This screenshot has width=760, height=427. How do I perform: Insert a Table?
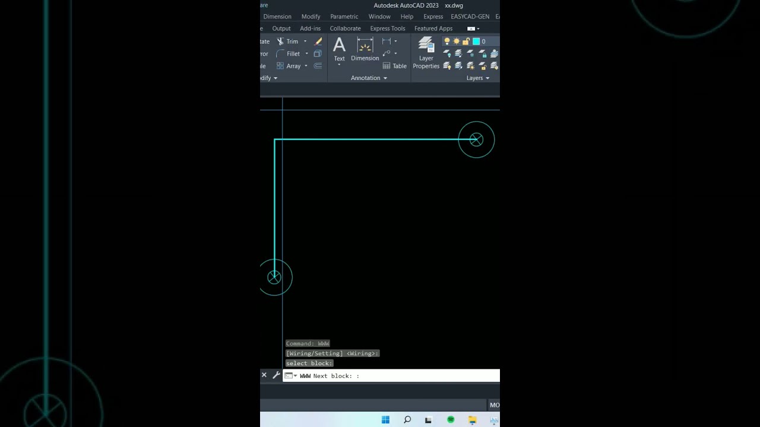pyautogui.click(x=395, y=66)
